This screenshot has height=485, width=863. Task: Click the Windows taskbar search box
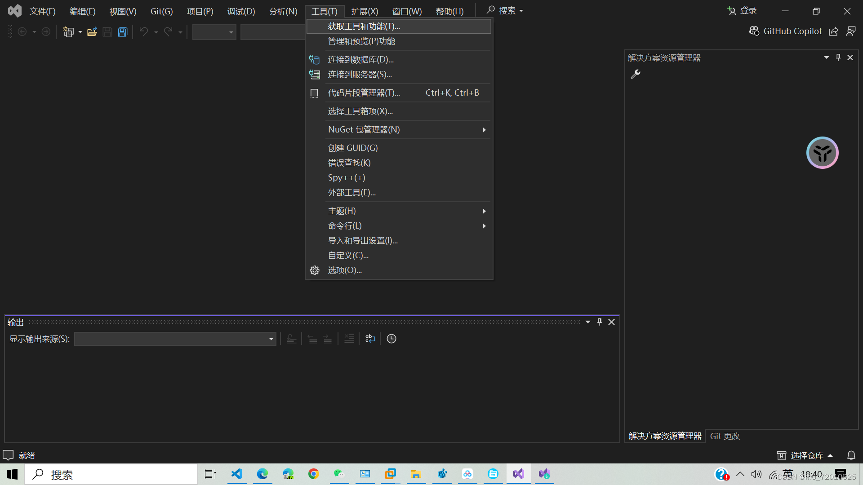(x=111, y=474)
